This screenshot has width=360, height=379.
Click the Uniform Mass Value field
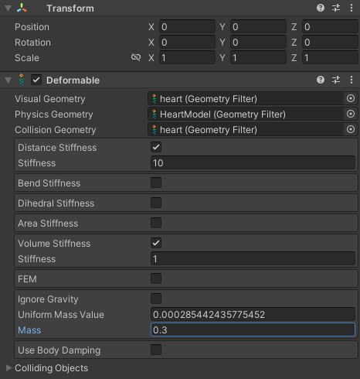pyautogui.click(x=253, y=314)
